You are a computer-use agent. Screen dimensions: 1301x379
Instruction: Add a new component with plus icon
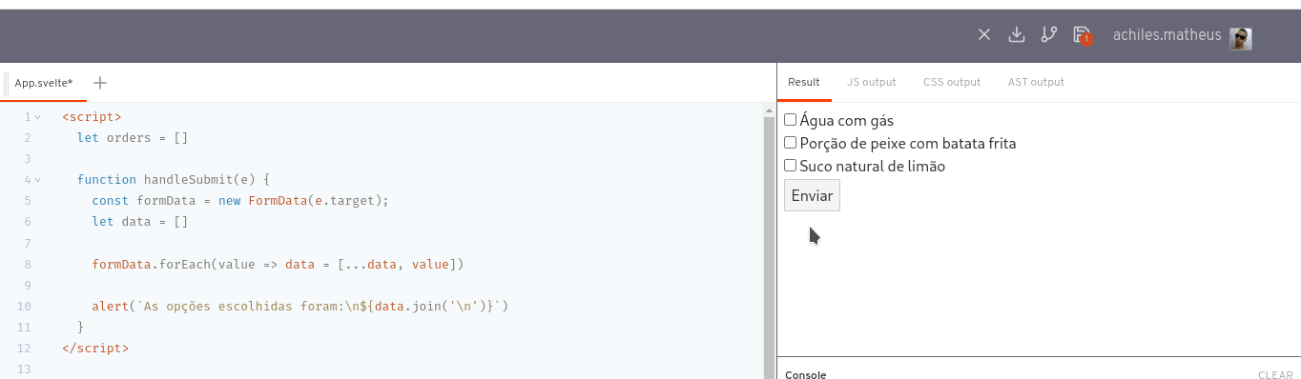99,83
